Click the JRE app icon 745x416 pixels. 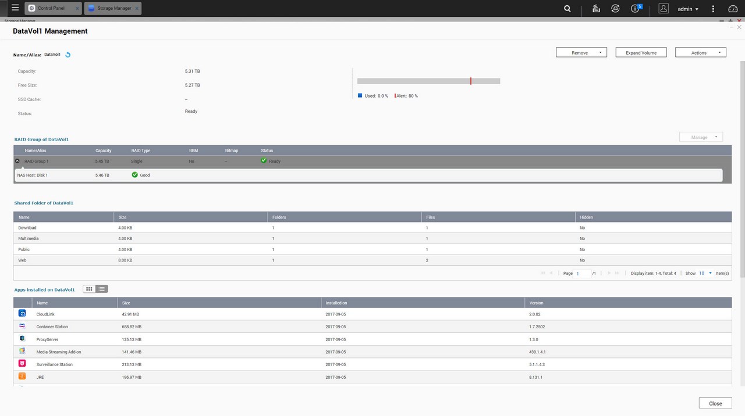22,376
